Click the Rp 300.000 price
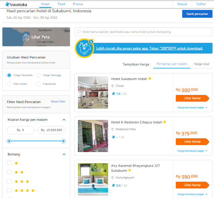This screenshot has height=198, width=214. [x=187, y=90]
